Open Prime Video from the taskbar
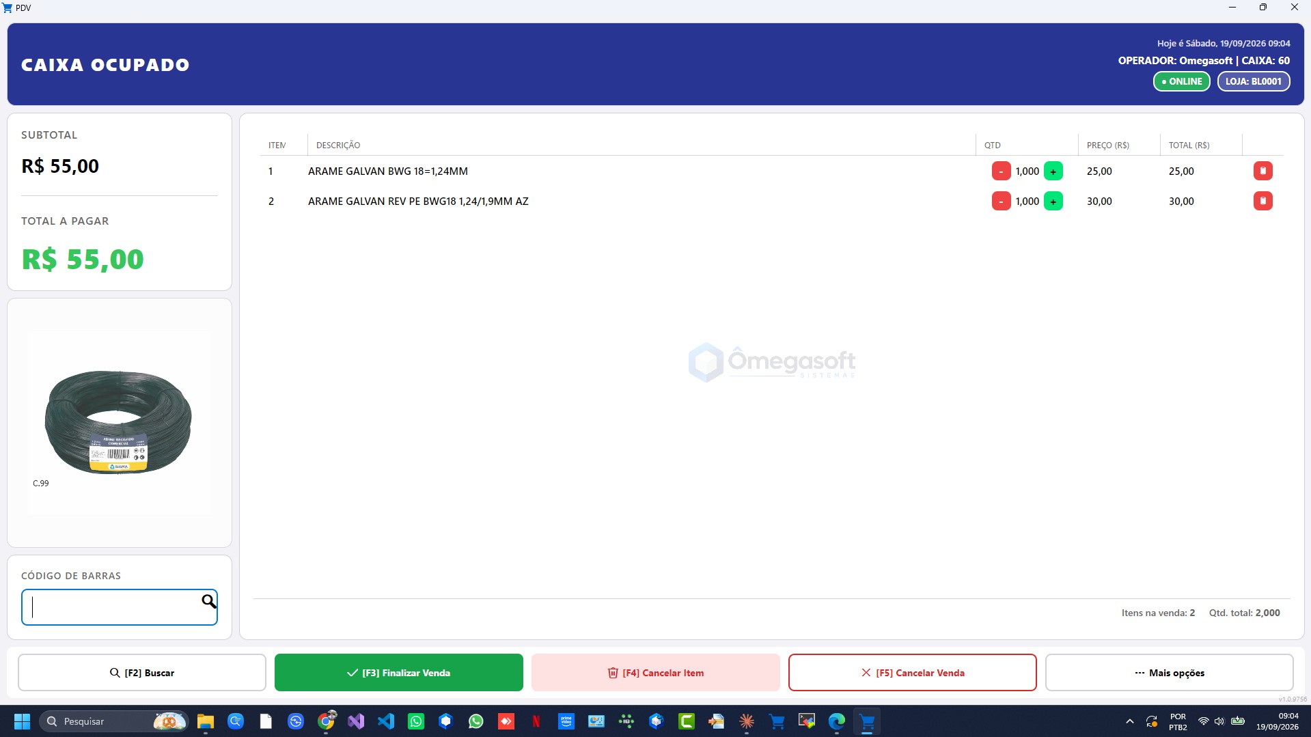 click(566, 721)
